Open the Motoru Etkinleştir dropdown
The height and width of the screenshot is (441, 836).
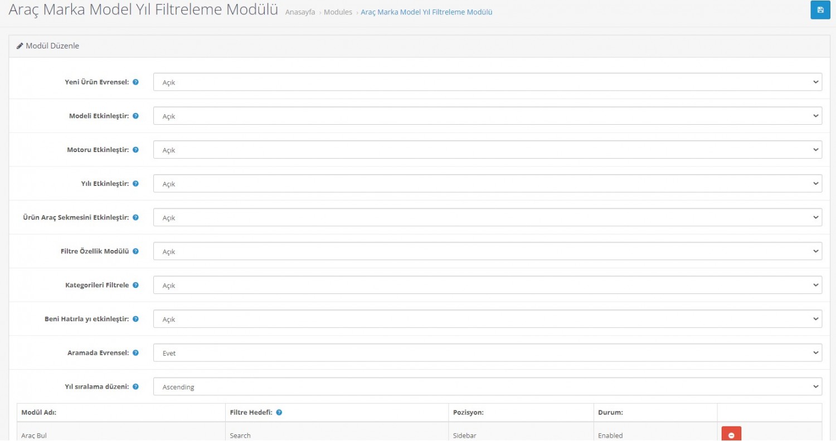click(487, 150)
